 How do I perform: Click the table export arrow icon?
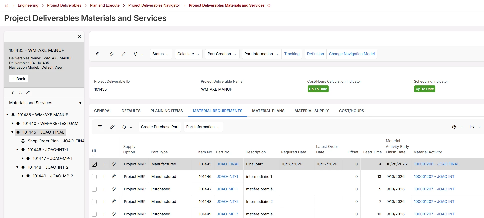pos(472,127)
